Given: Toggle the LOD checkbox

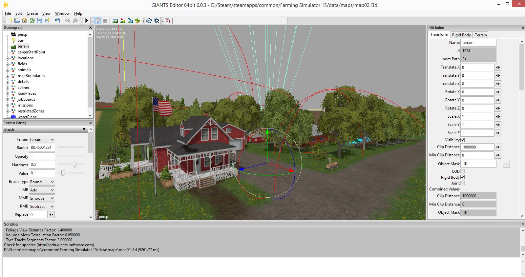Looking at the screenshot, I should [x=462, y=171].
